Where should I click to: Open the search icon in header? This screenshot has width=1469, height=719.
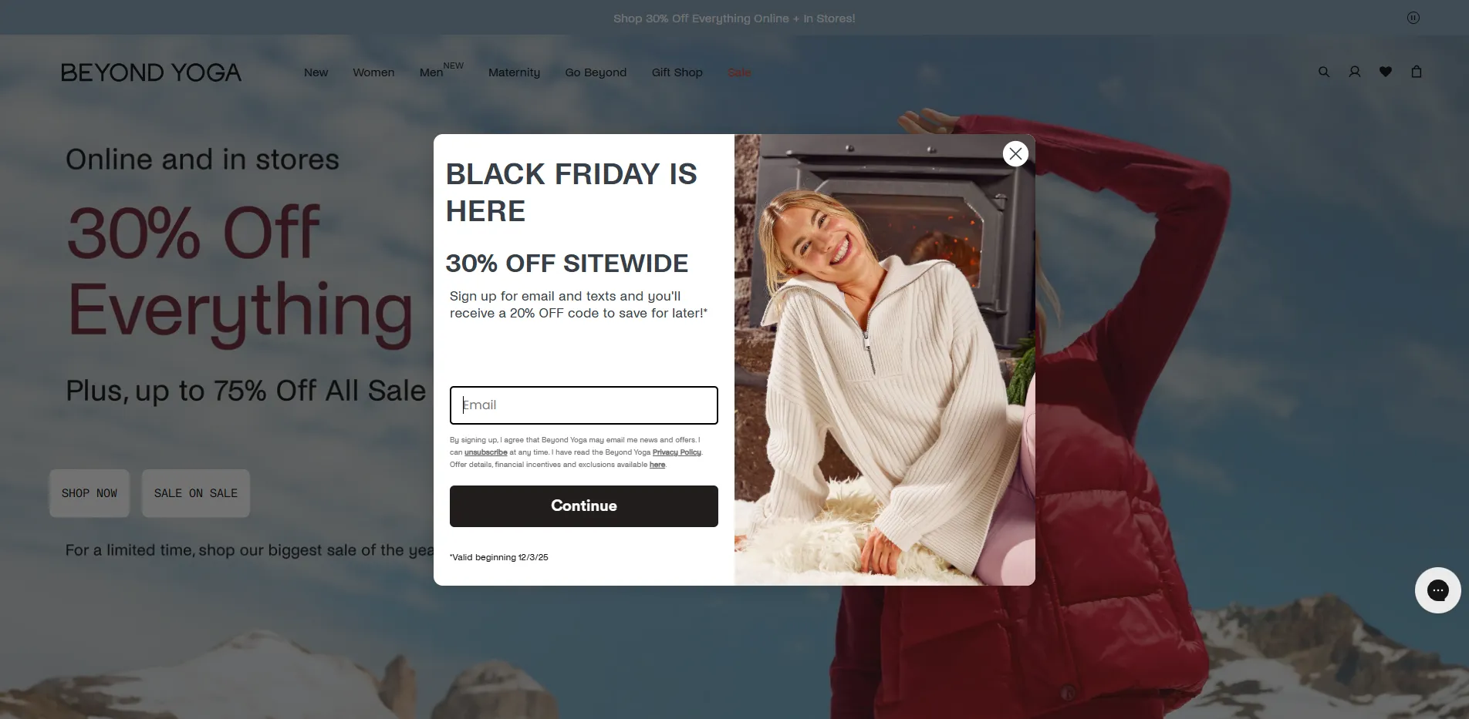(1324, 72)
